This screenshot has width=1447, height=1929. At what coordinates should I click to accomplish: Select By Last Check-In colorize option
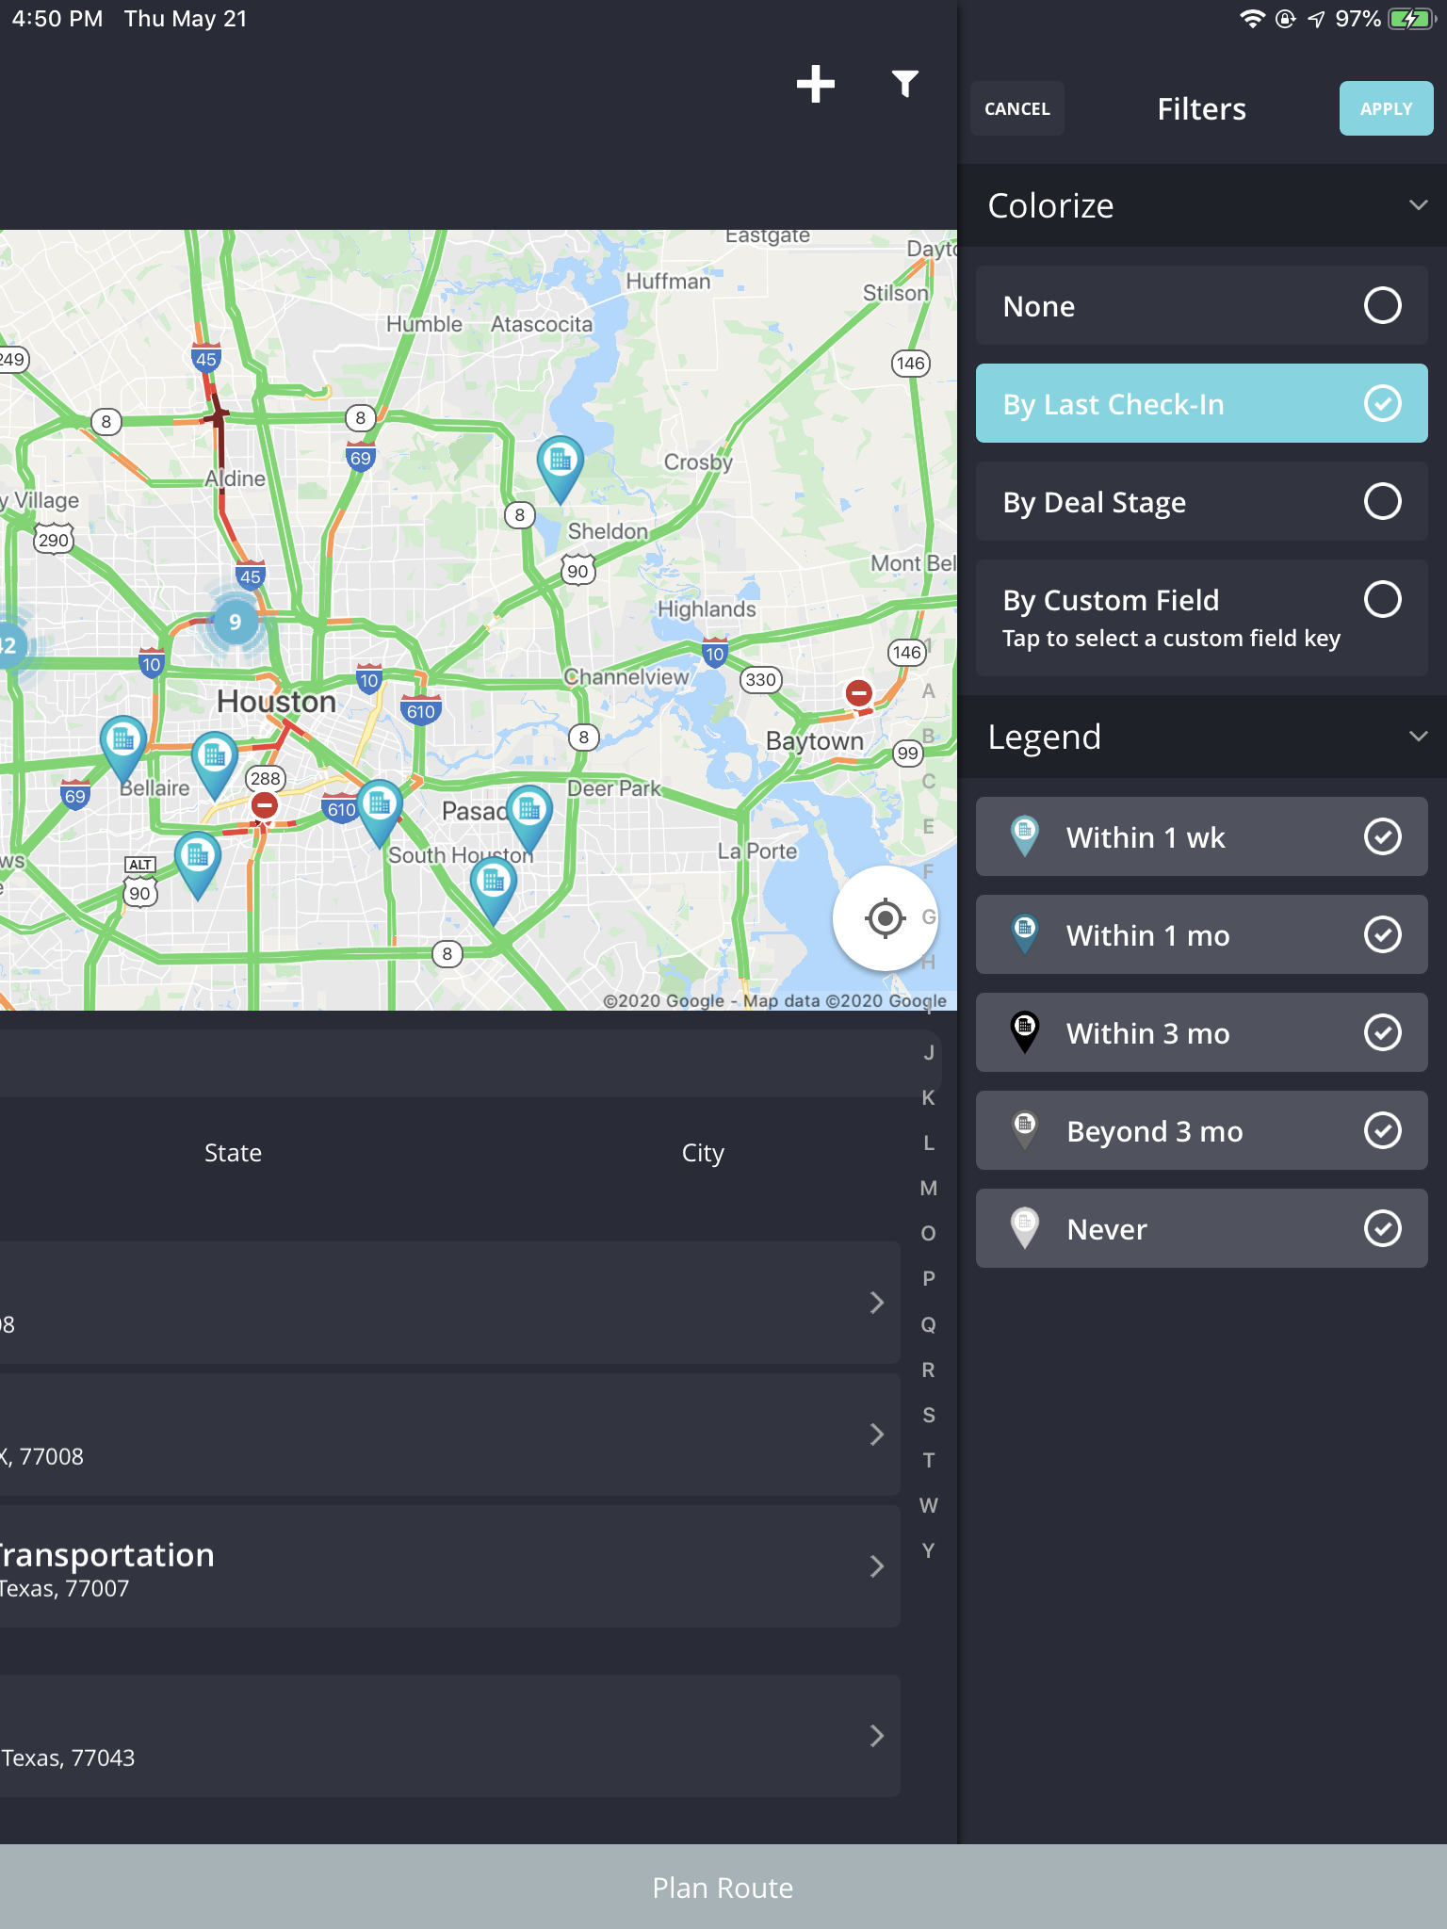click(x=1202, y=403)
